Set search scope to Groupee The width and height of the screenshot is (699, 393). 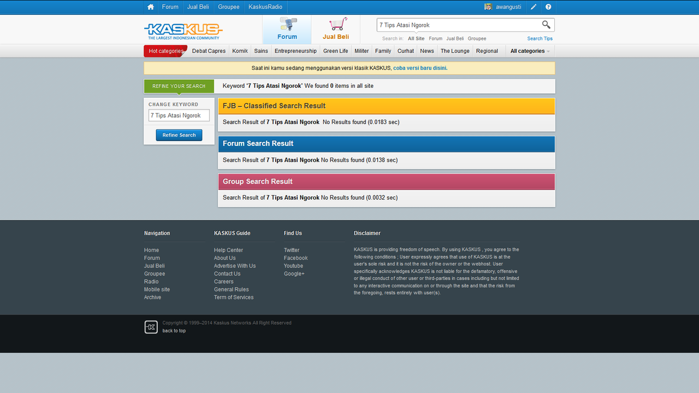[x=477, y=39]
